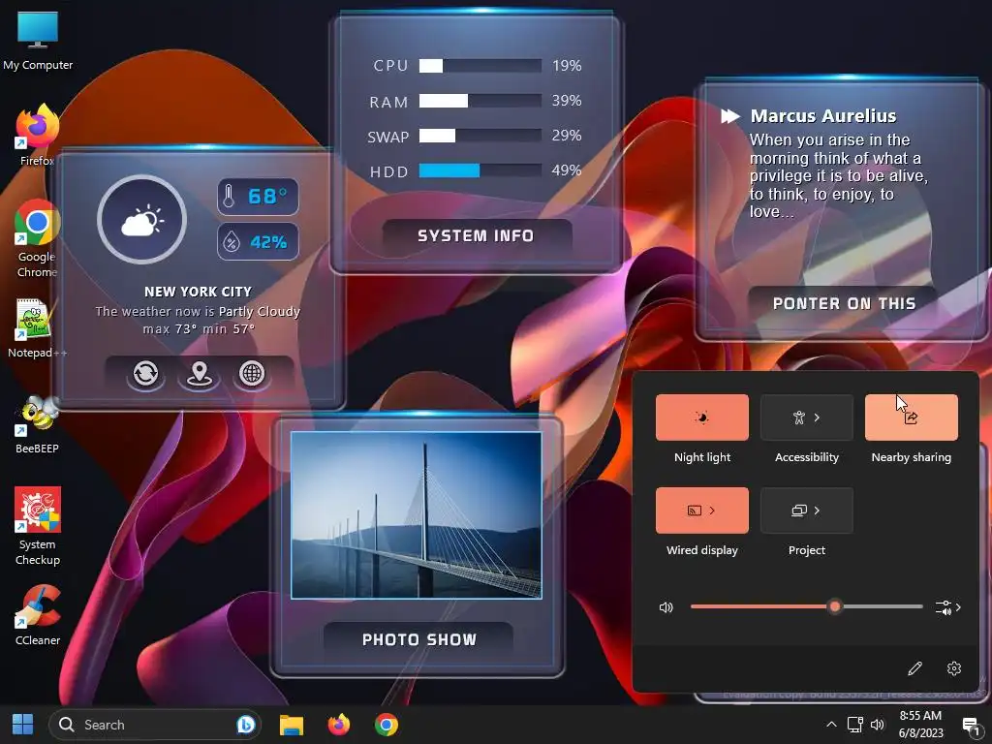Click 'max 73° min 57°' text

[199, 329]
